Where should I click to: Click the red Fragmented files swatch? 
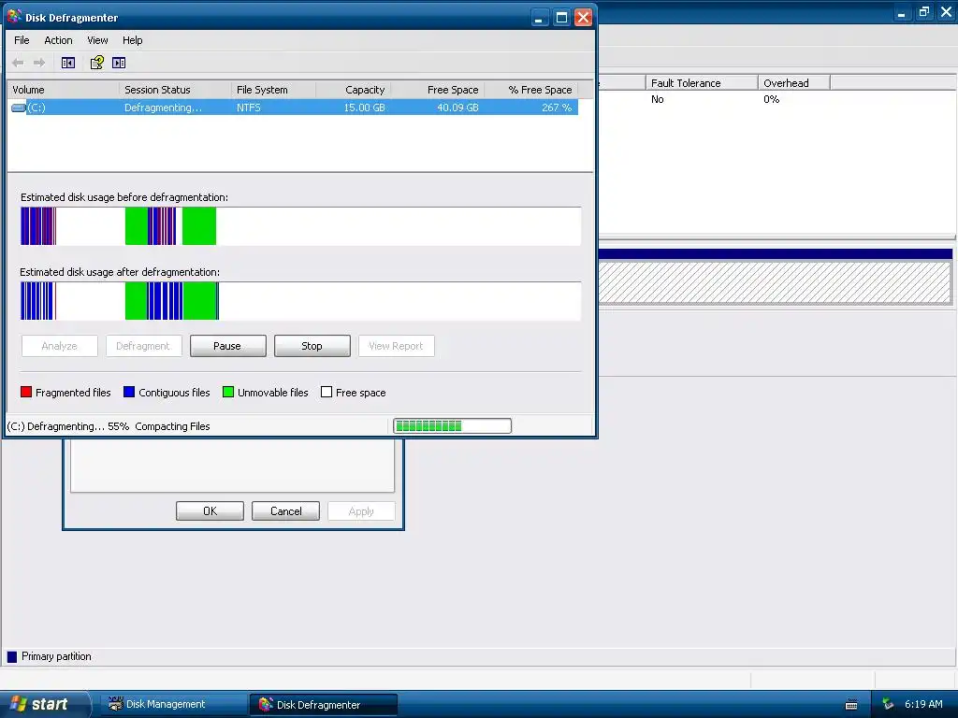25,392
